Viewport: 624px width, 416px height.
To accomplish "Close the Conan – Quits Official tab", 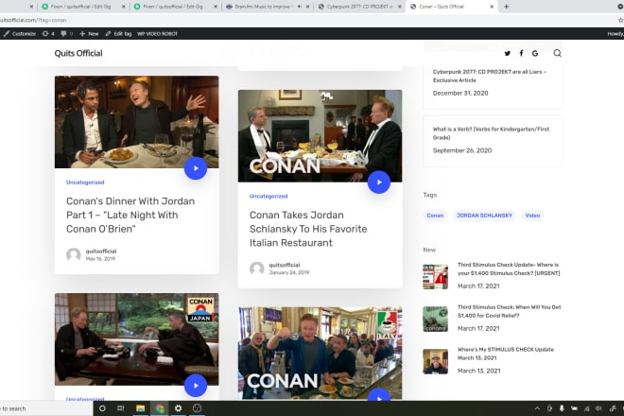I will (492, 7).
